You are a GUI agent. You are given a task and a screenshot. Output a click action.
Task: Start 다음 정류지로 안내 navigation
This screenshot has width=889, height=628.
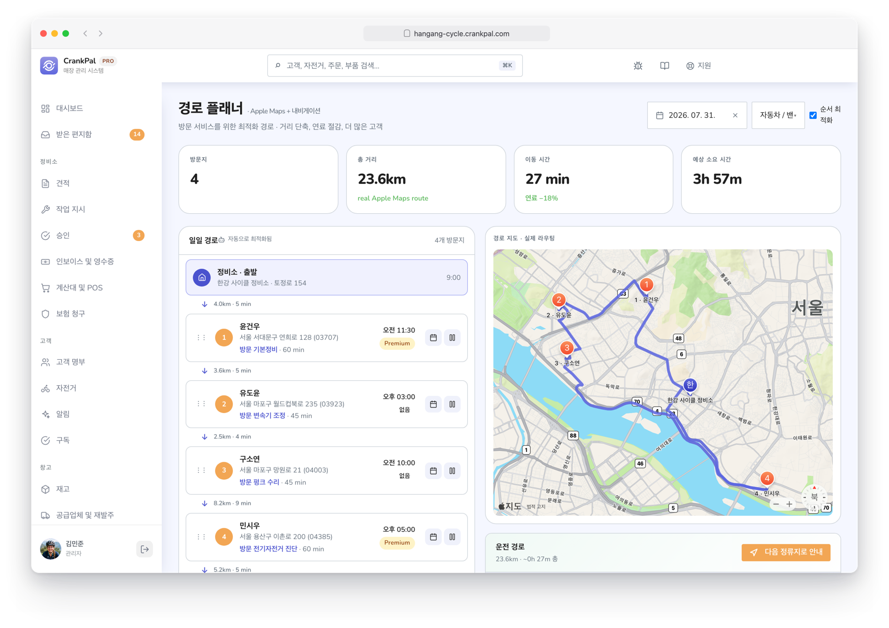786,552
